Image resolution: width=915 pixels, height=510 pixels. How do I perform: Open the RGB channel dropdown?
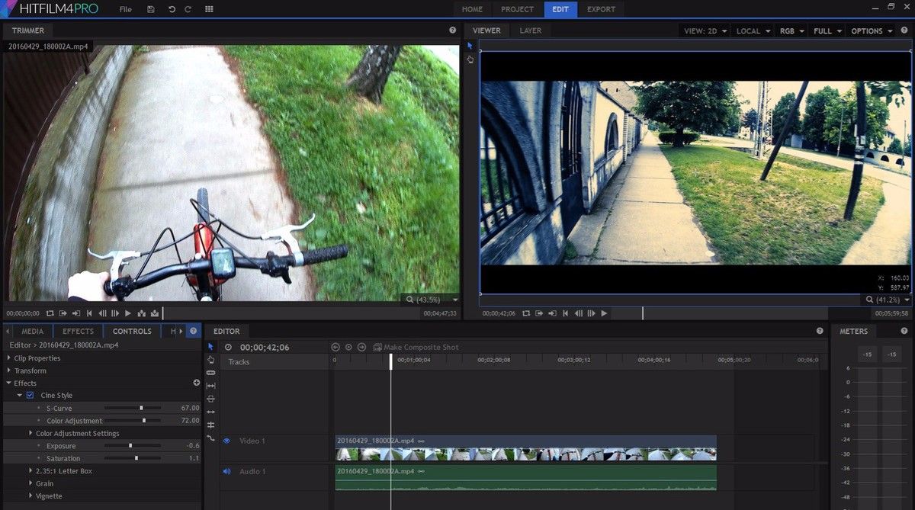click(791, 31)
